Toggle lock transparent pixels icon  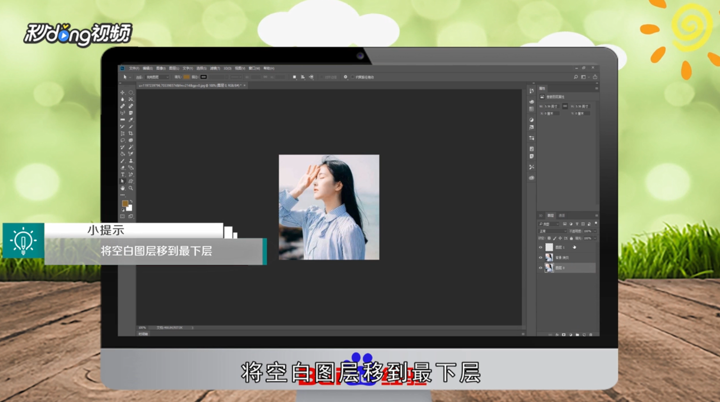coord(549,238)
